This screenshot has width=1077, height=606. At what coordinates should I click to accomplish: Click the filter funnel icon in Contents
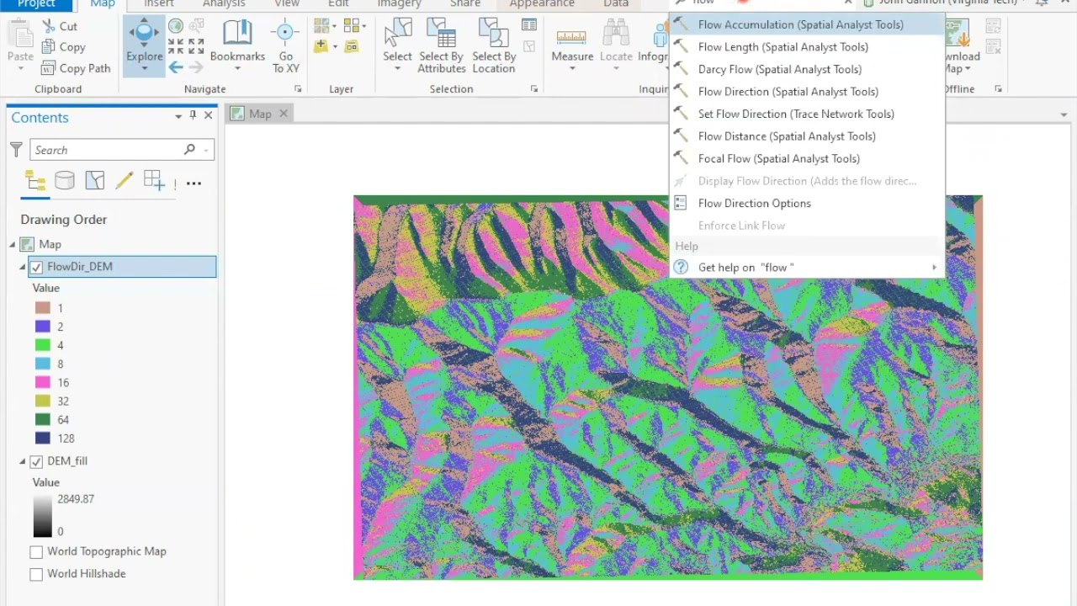16,150
